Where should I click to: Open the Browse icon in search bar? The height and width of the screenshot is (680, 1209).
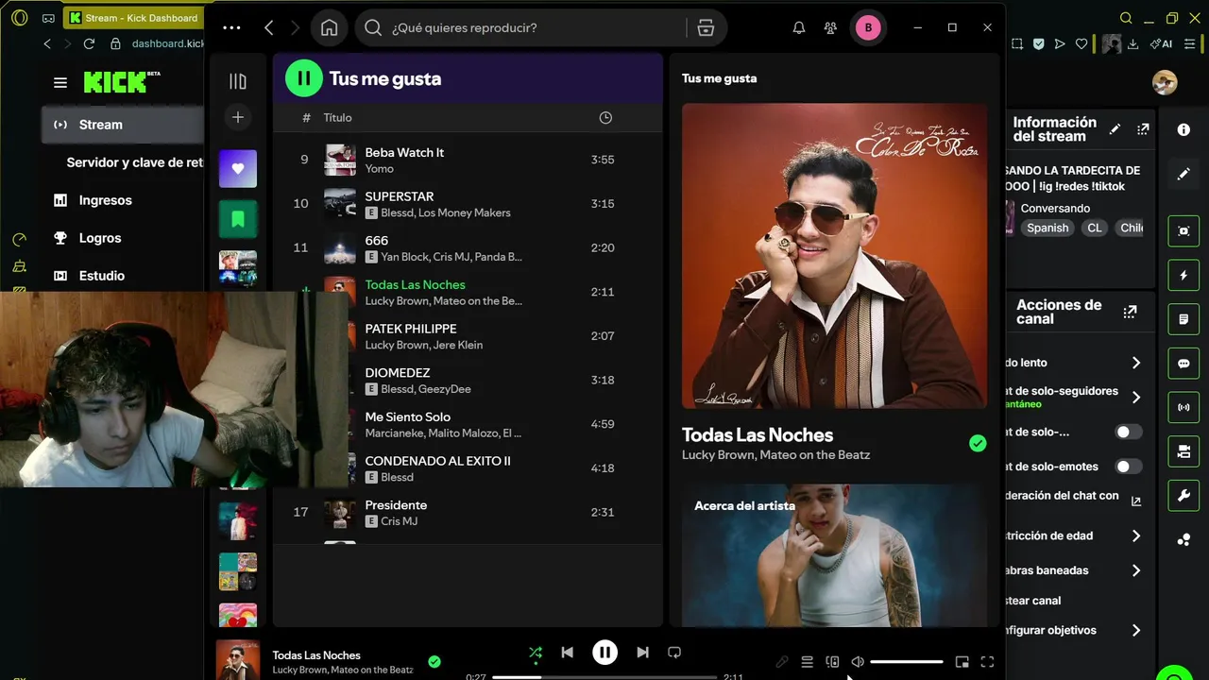(x=706, y=27)
